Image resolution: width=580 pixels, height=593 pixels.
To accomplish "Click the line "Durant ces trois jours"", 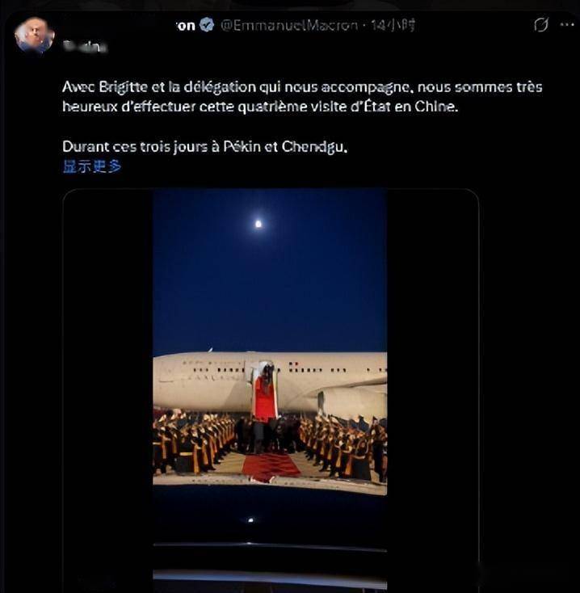I will coord(204,148).
